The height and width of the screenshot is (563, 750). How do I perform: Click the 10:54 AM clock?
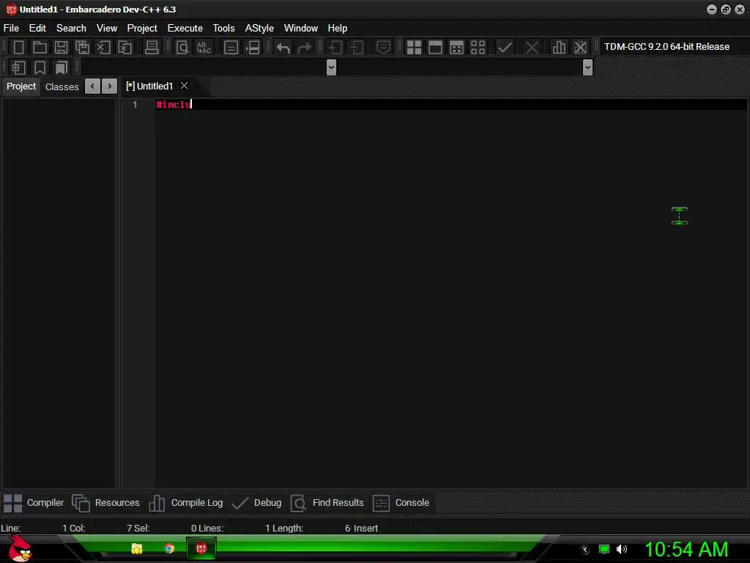pos(686,549)
